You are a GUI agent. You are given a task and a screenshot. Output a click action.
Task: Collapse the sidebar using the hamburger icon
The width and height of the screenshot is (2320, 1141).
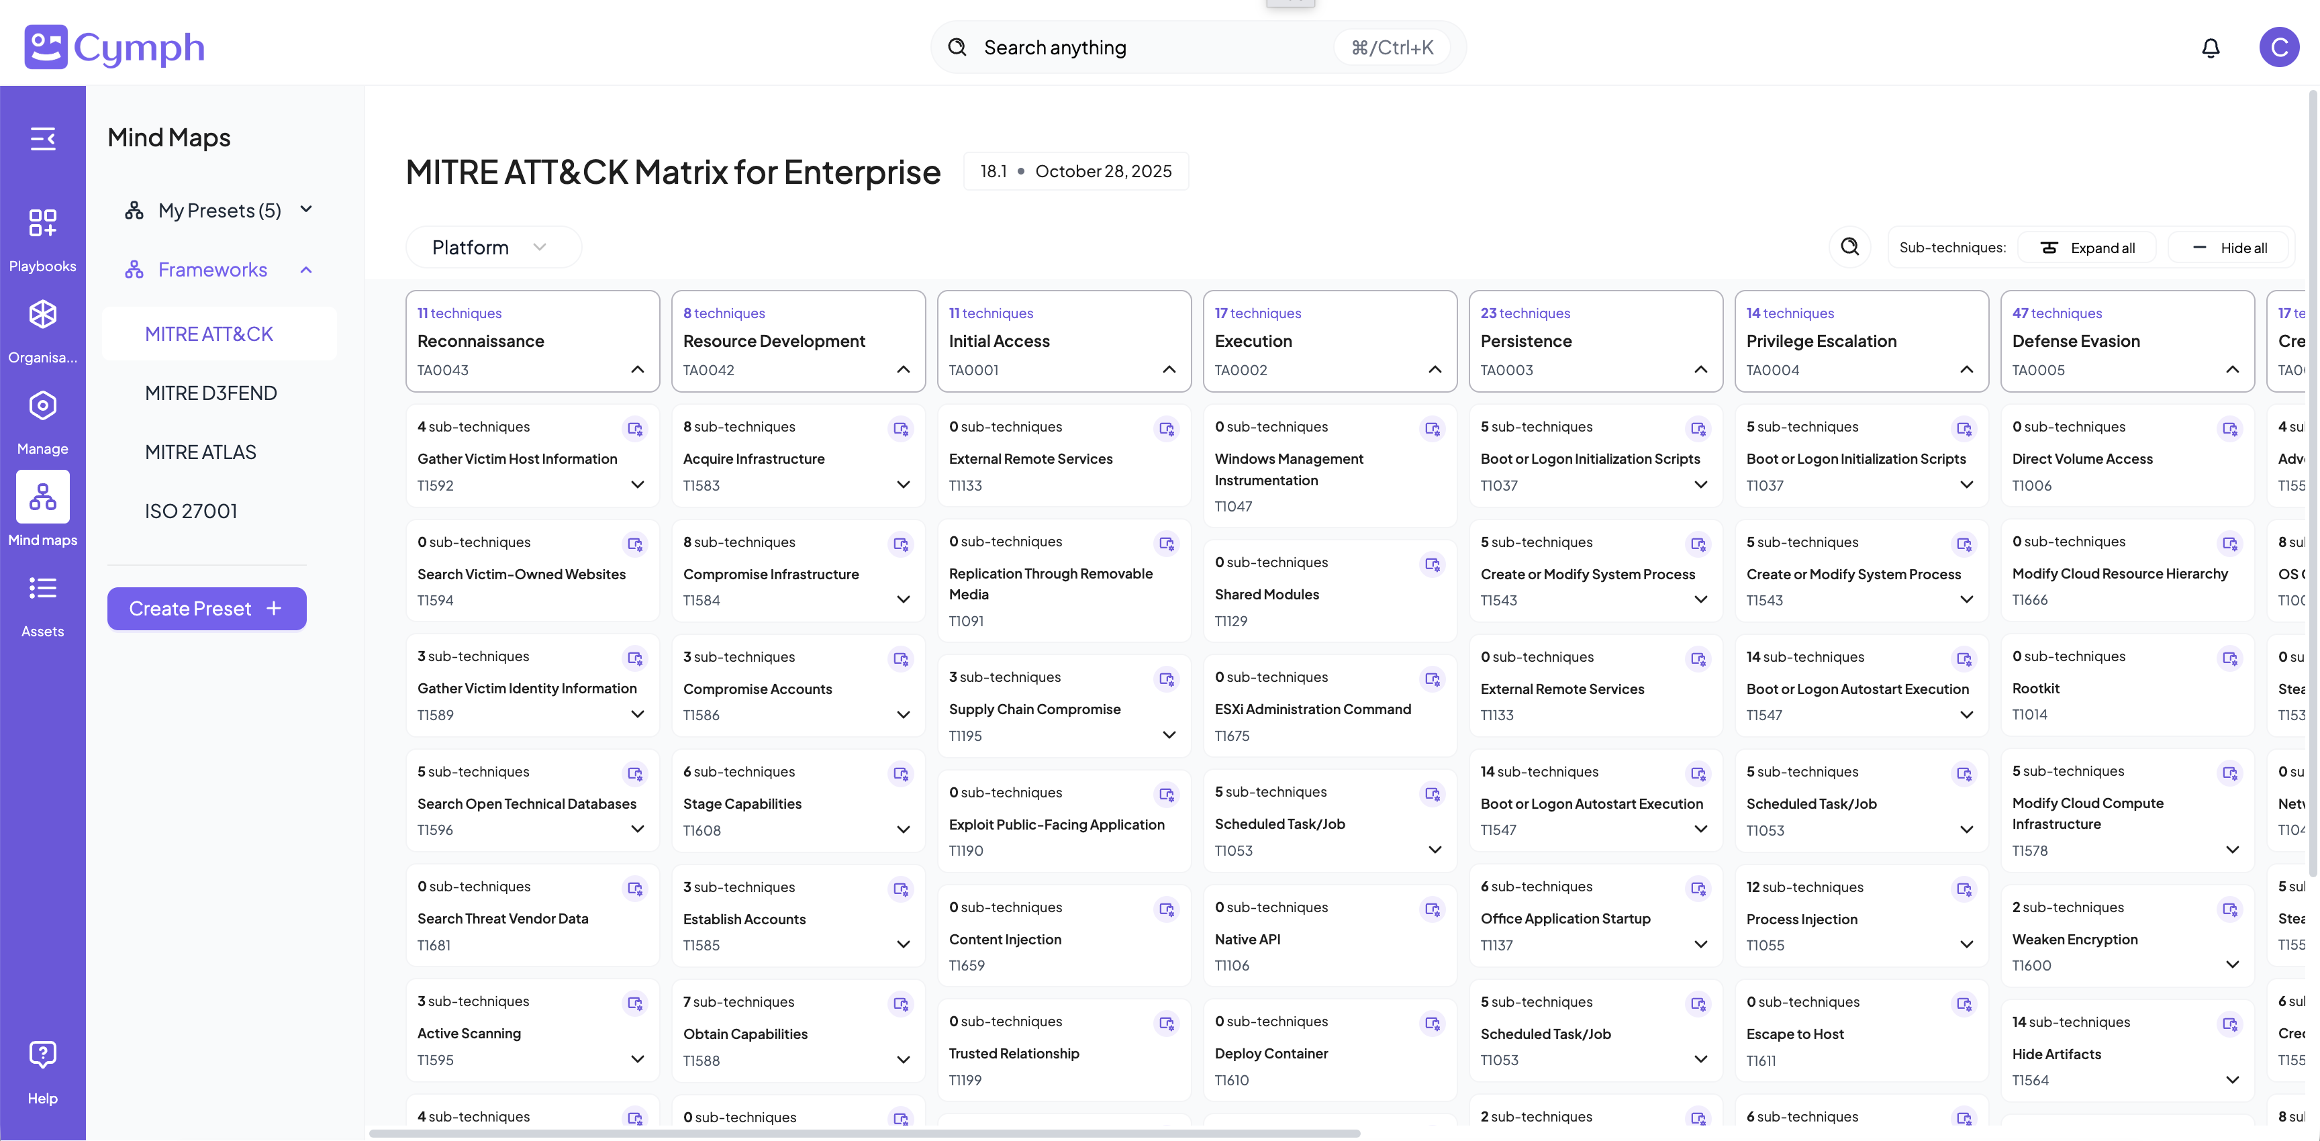(x=42, y=139)
